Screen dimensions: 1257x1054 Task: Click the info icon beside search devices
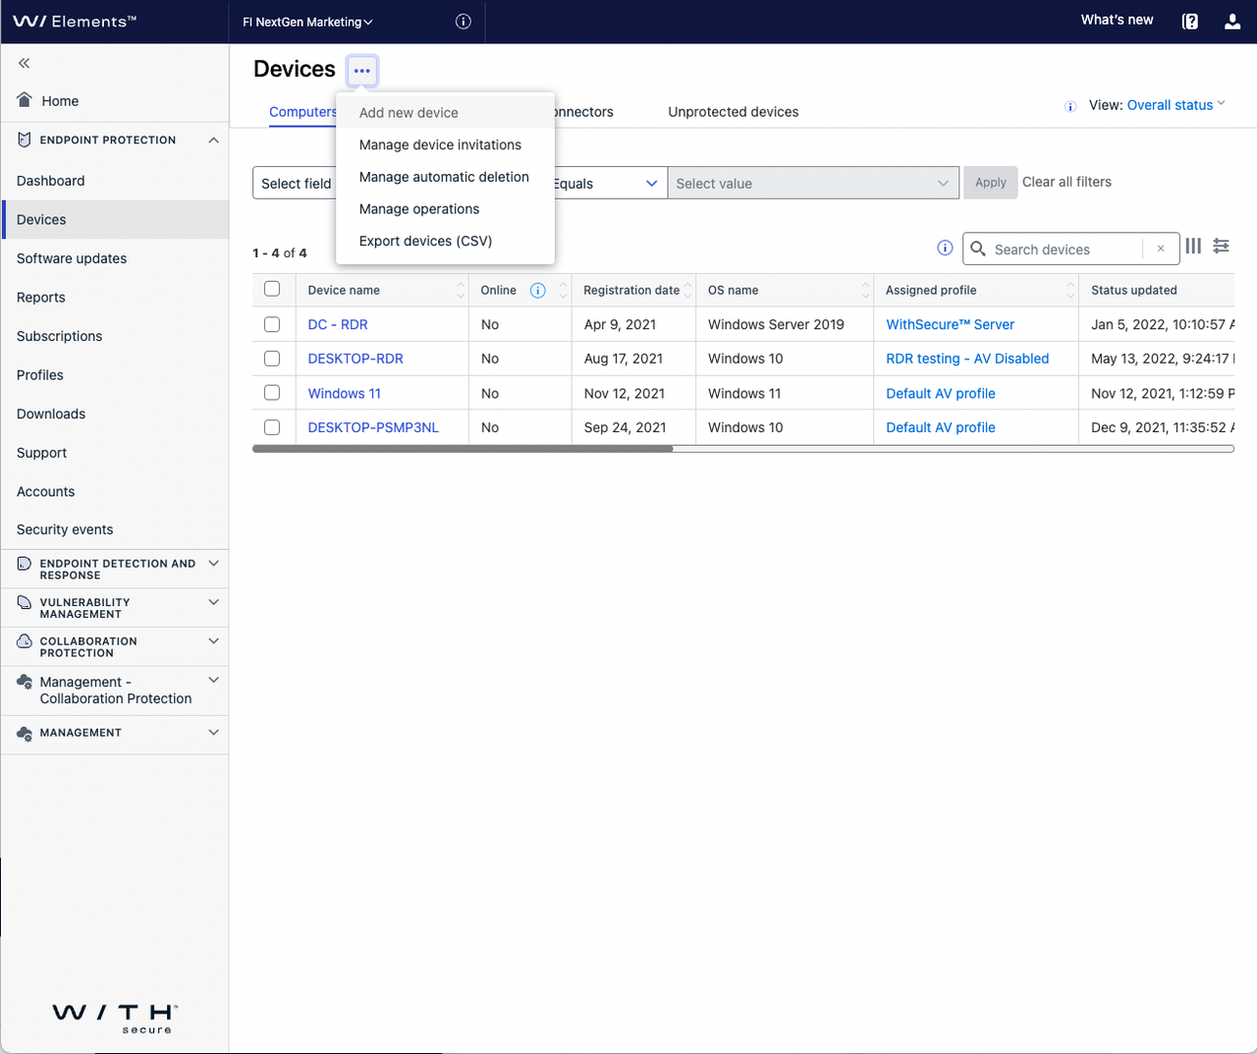click(945, 248)
